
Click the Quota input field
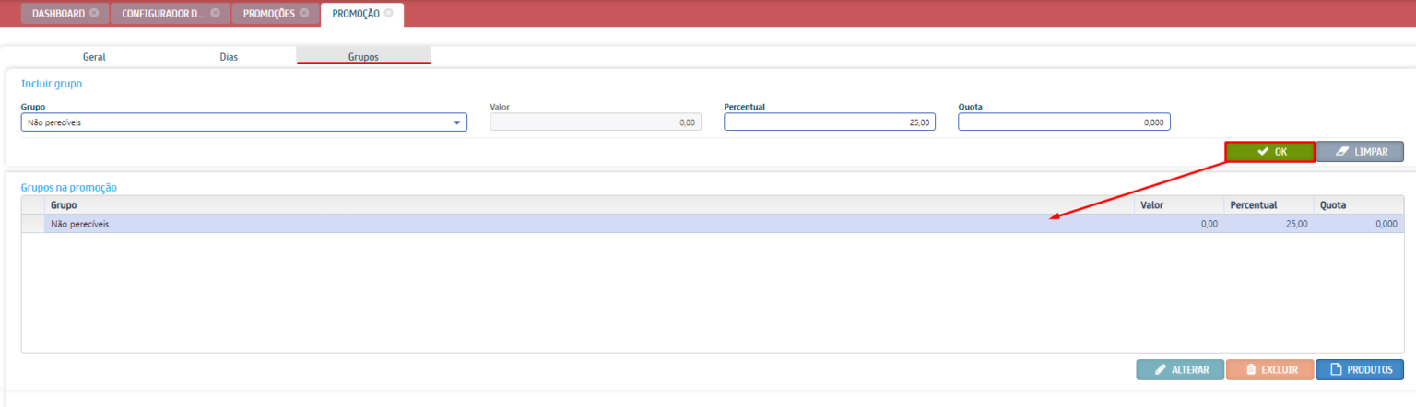pos(1063,122)
